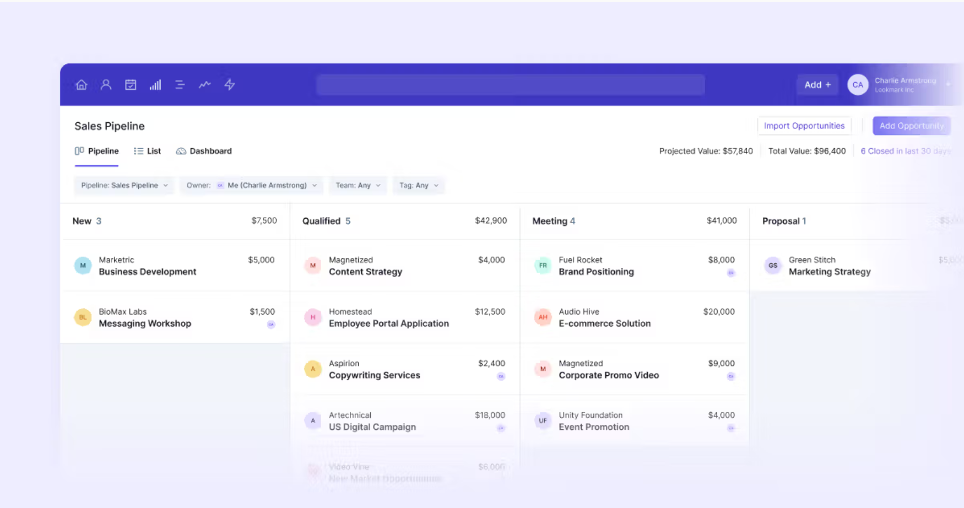This screenshot has width=964, height=508.
Task: Click the Sales Pipeline page title
Action: point(110,126)
